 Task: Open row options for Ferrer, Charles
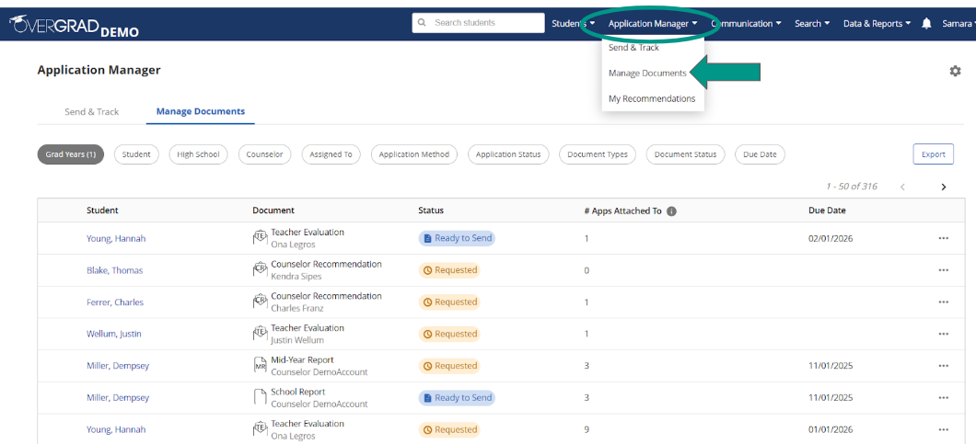tap(944, 302)
